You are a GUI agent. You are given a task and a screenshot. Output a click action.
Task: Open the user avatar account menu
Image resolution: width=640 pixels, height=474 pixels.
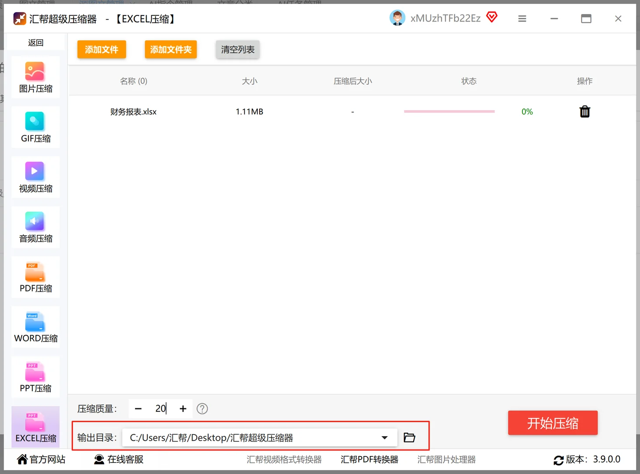(397, 18)
